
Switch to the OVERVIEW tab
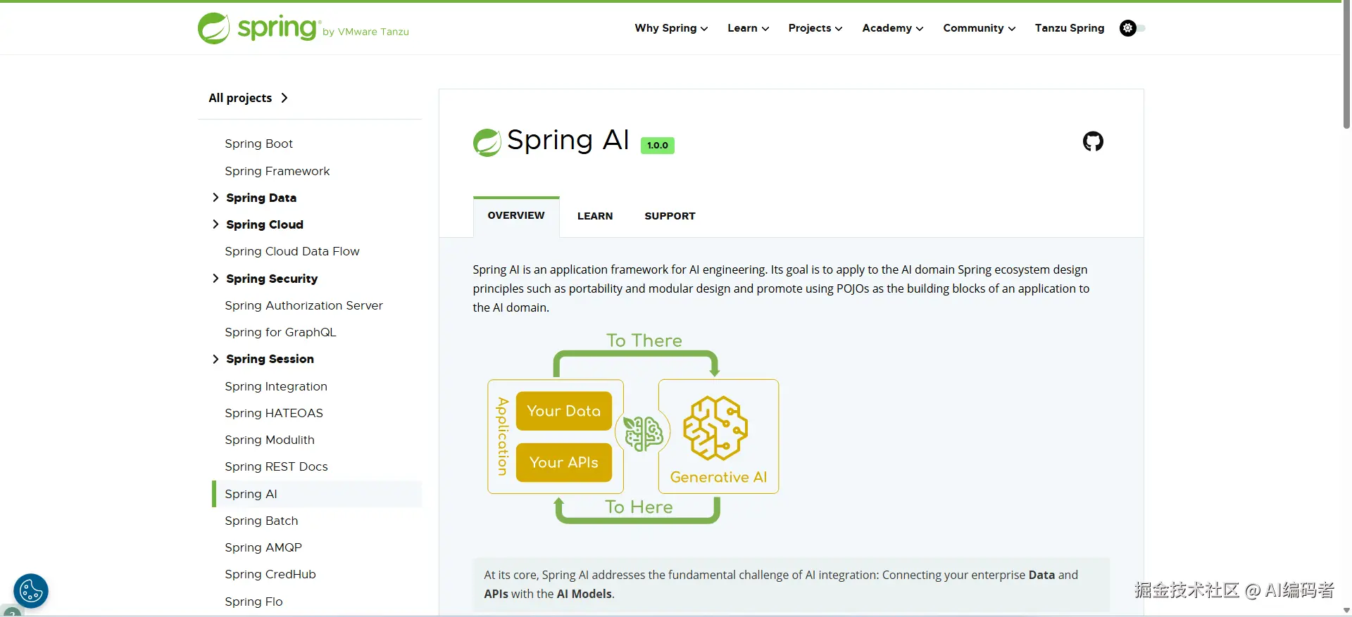[516, 216]
